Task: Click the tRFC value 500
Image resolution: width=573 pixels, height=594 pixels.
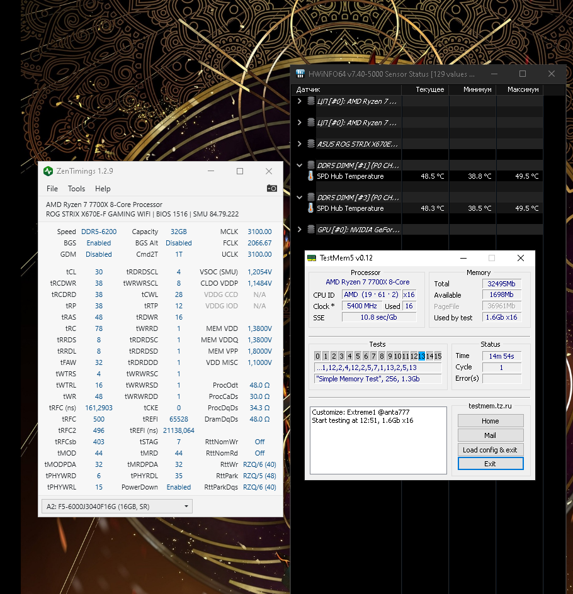Action: (x=99, y=419)
